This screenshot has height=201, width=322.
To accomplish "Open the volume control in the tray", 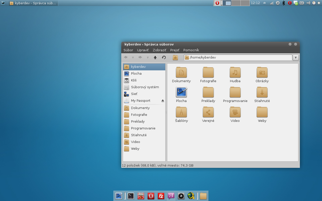I will (308, 3).
